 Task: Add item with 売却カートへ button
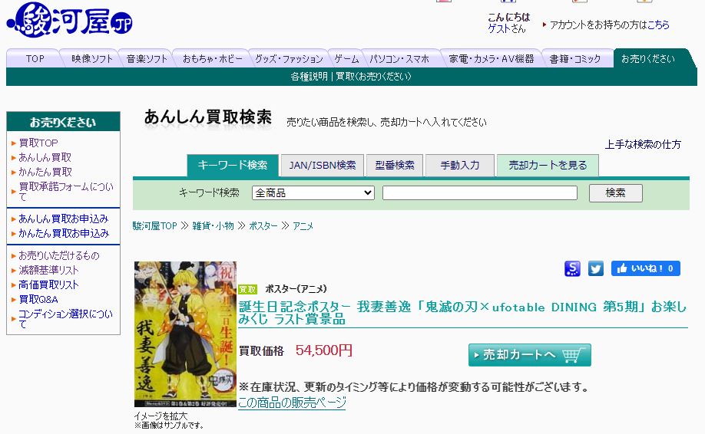(x=530, y=355)
